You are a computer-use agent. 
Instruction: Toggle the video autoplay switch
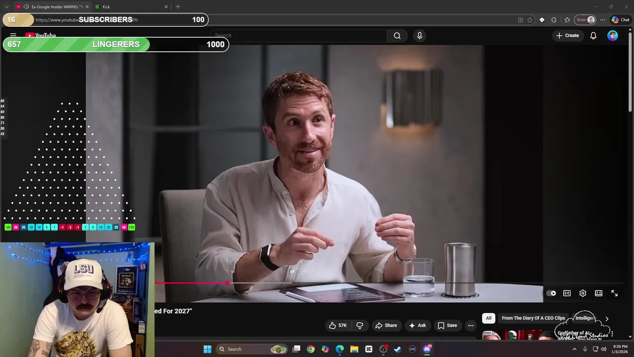click(x=551, y=293)
